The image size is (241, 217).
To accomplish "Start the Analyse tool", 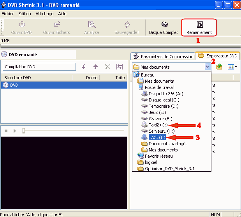I will click(91, 28).
